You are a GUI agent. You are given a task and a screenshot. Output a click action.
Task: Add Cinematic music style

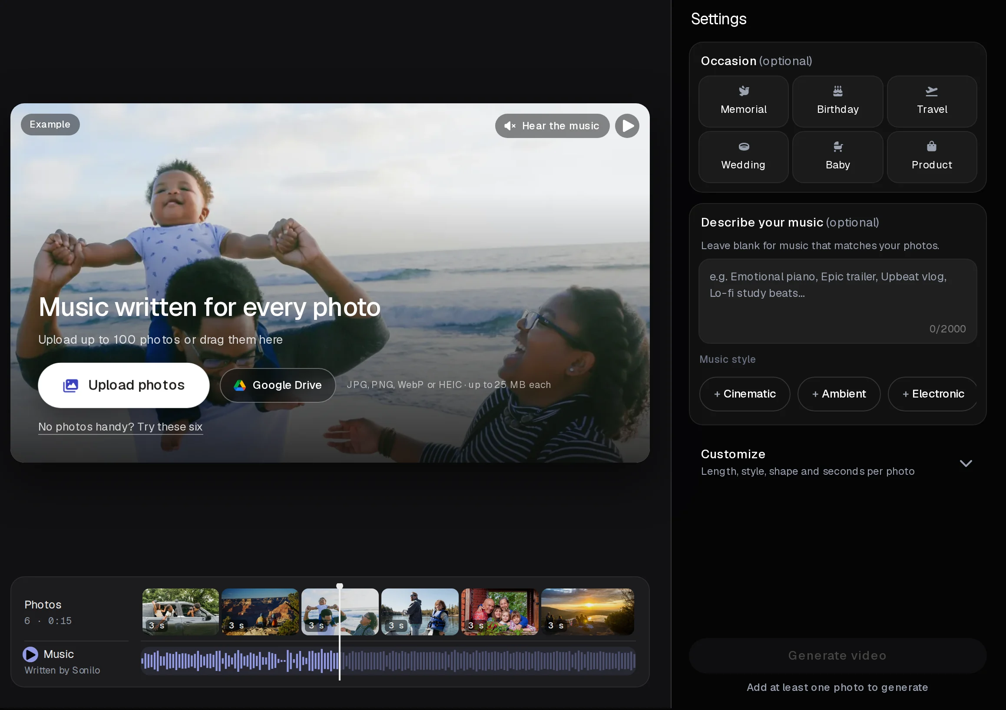coord(745,394)
